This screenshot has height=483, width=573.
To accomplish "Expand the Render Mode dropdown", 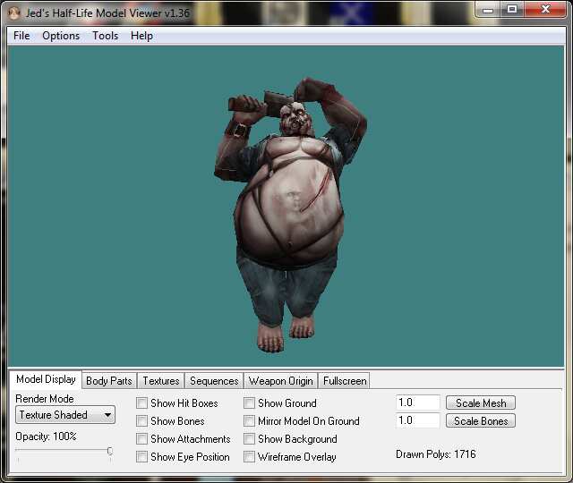I will tap(65, 415).
